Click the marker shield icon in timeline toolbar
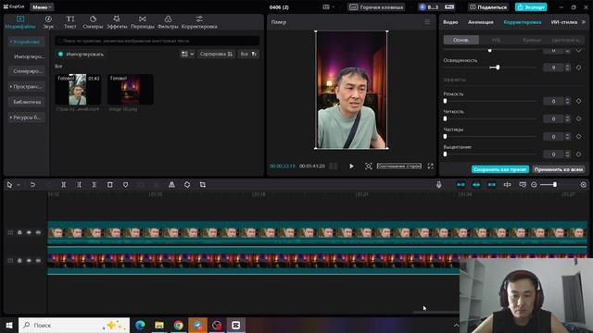 [126, 185]
